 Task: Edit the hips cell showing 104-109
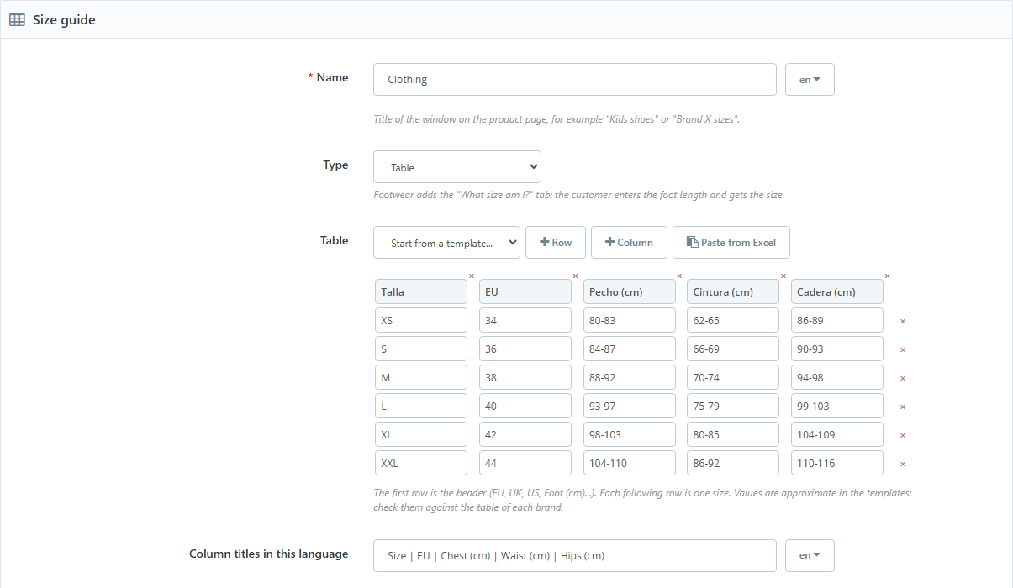tap(837, 434)
